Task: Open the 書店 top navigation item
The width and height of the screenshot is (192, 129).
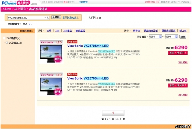Action: click(65, 2)
